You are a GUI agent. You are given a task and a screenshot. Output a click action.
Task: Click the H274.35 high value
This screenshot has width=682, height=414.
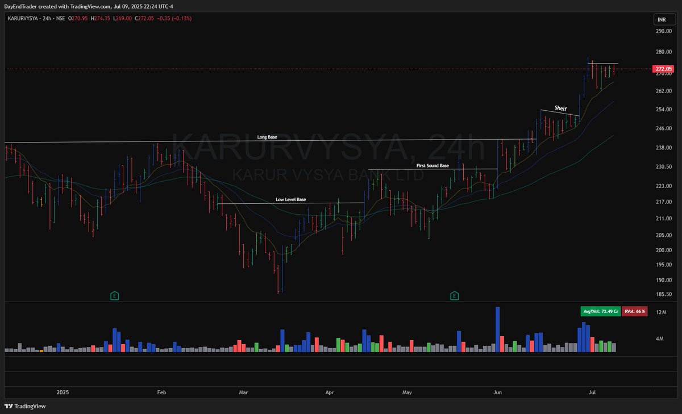[101, 19]
